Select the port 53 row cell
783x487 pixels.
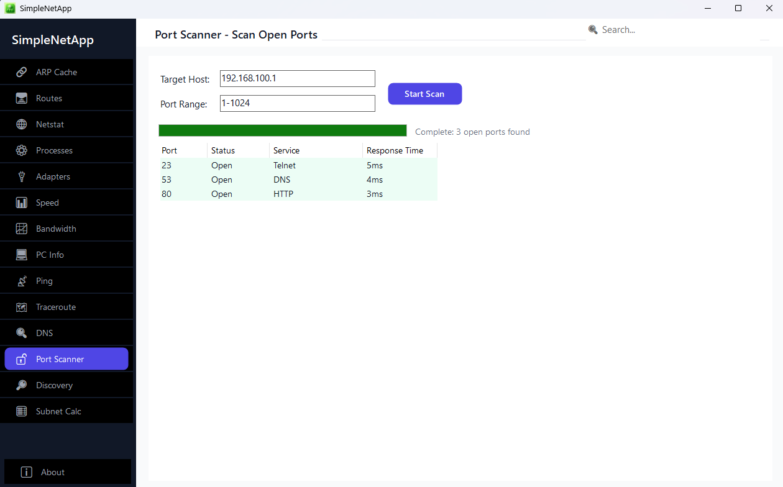click(x=167, y=180)
